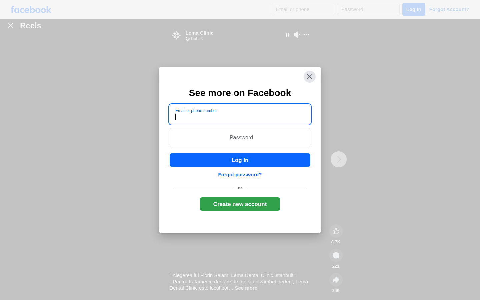Click the blue Log In button in dialog
This screenshot has height=300, width=480.
point(240,160)
